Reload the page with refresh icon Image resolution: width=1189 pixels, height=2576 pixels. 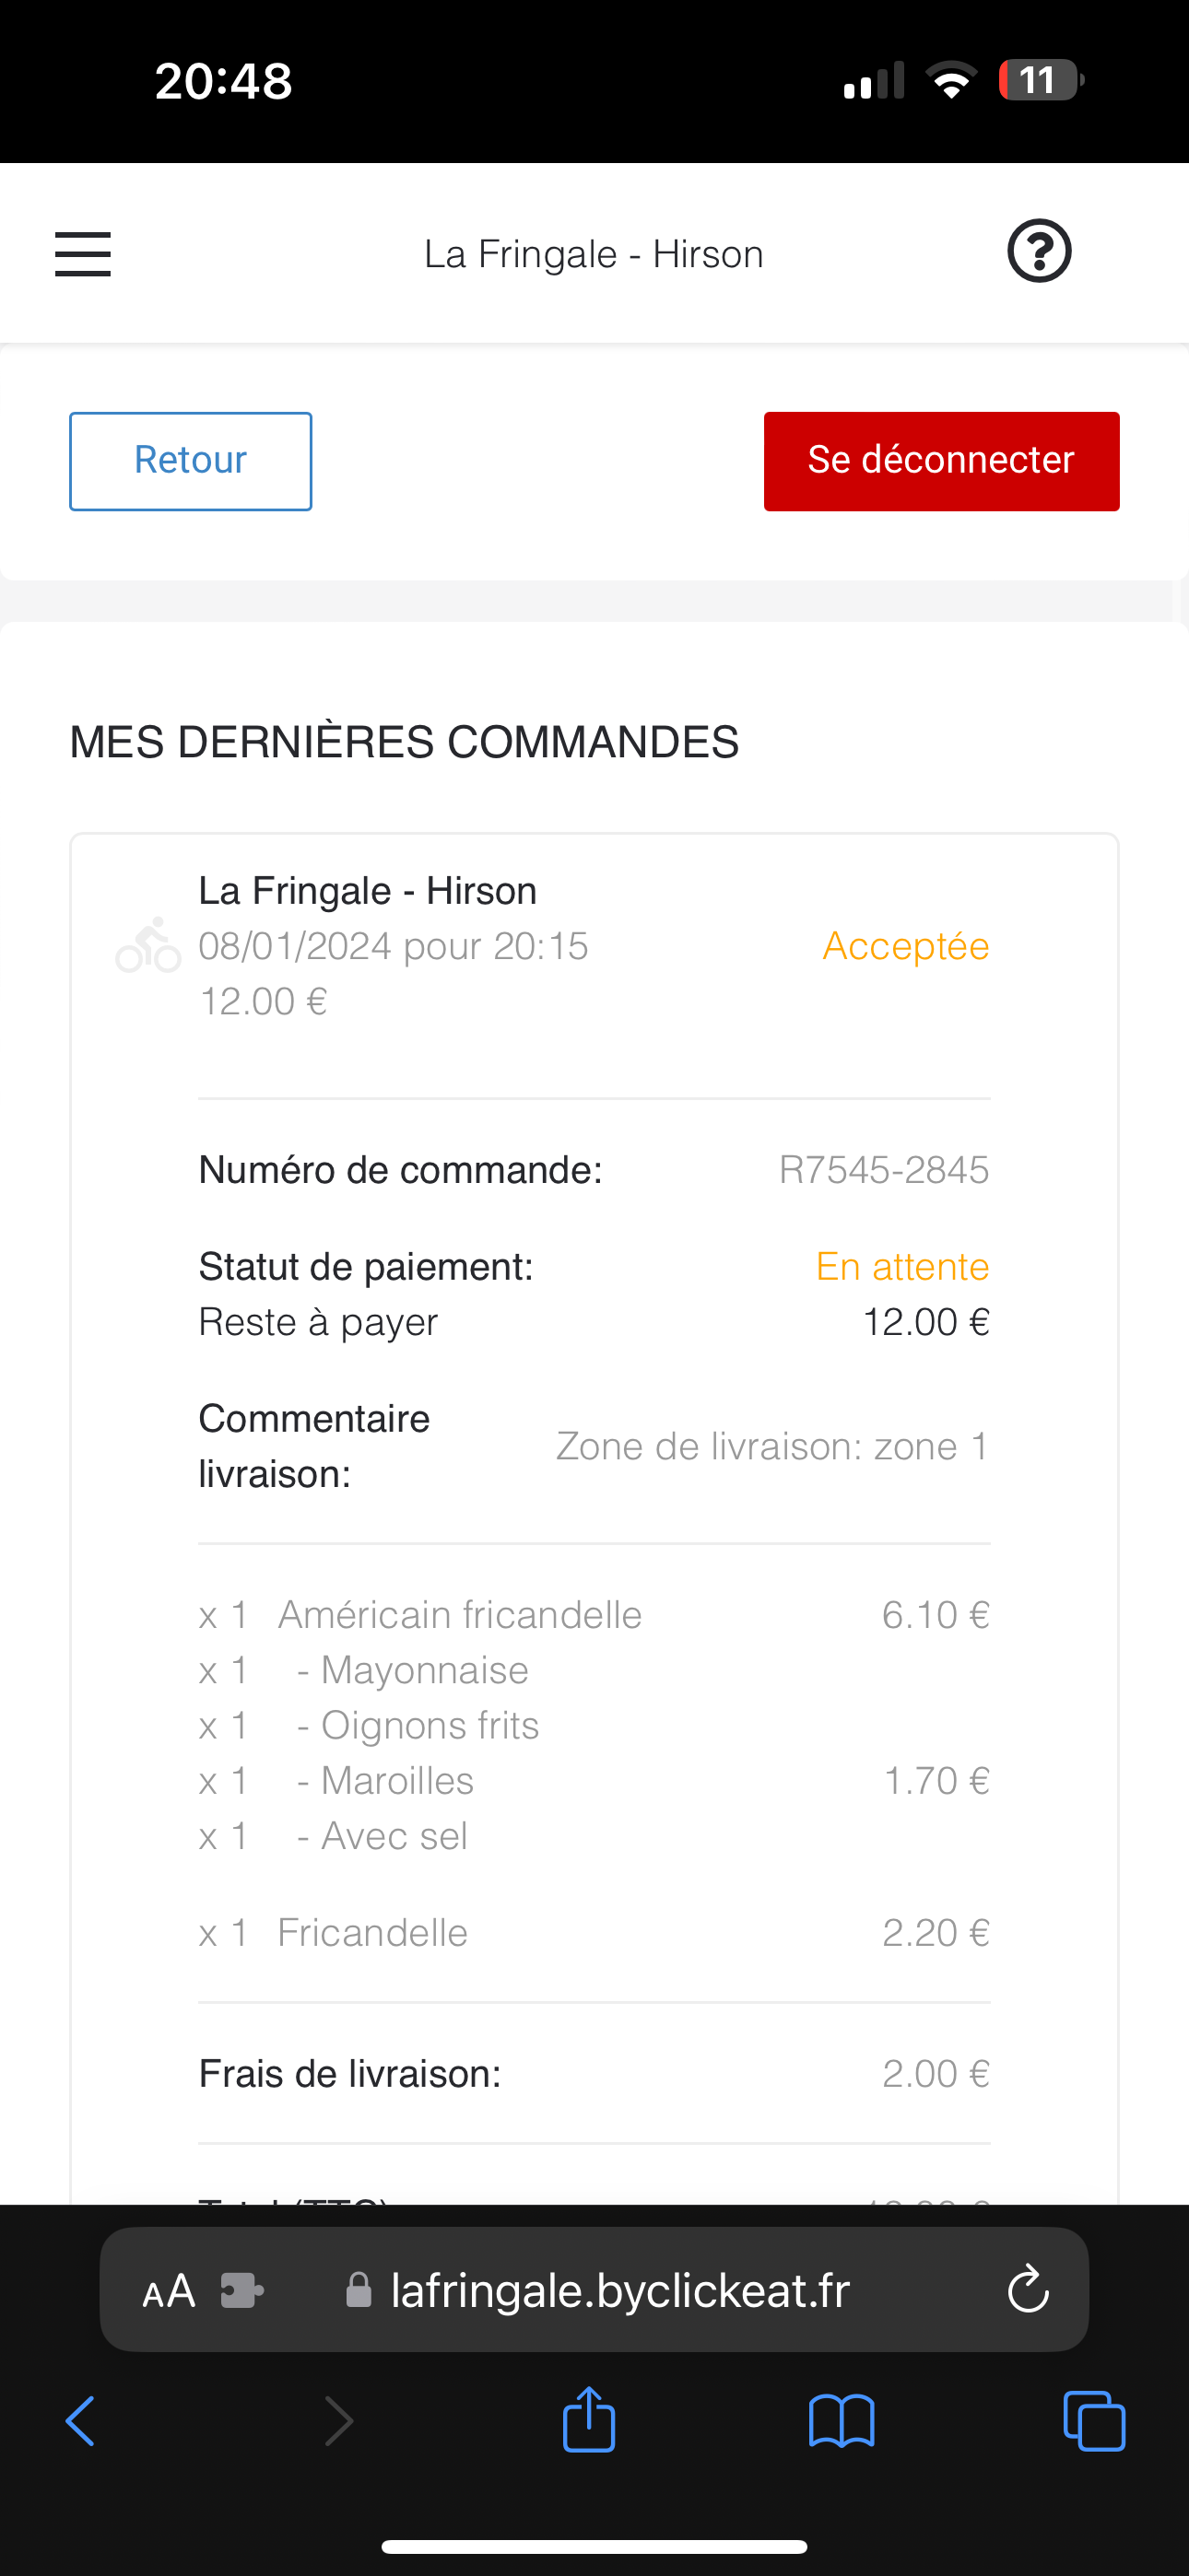(1028, 2291)
